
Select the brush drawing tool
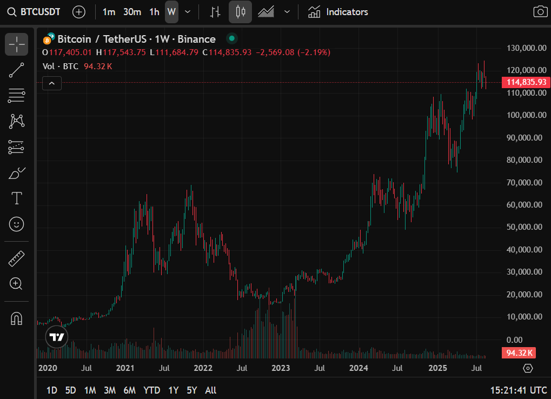click(17, 173)
